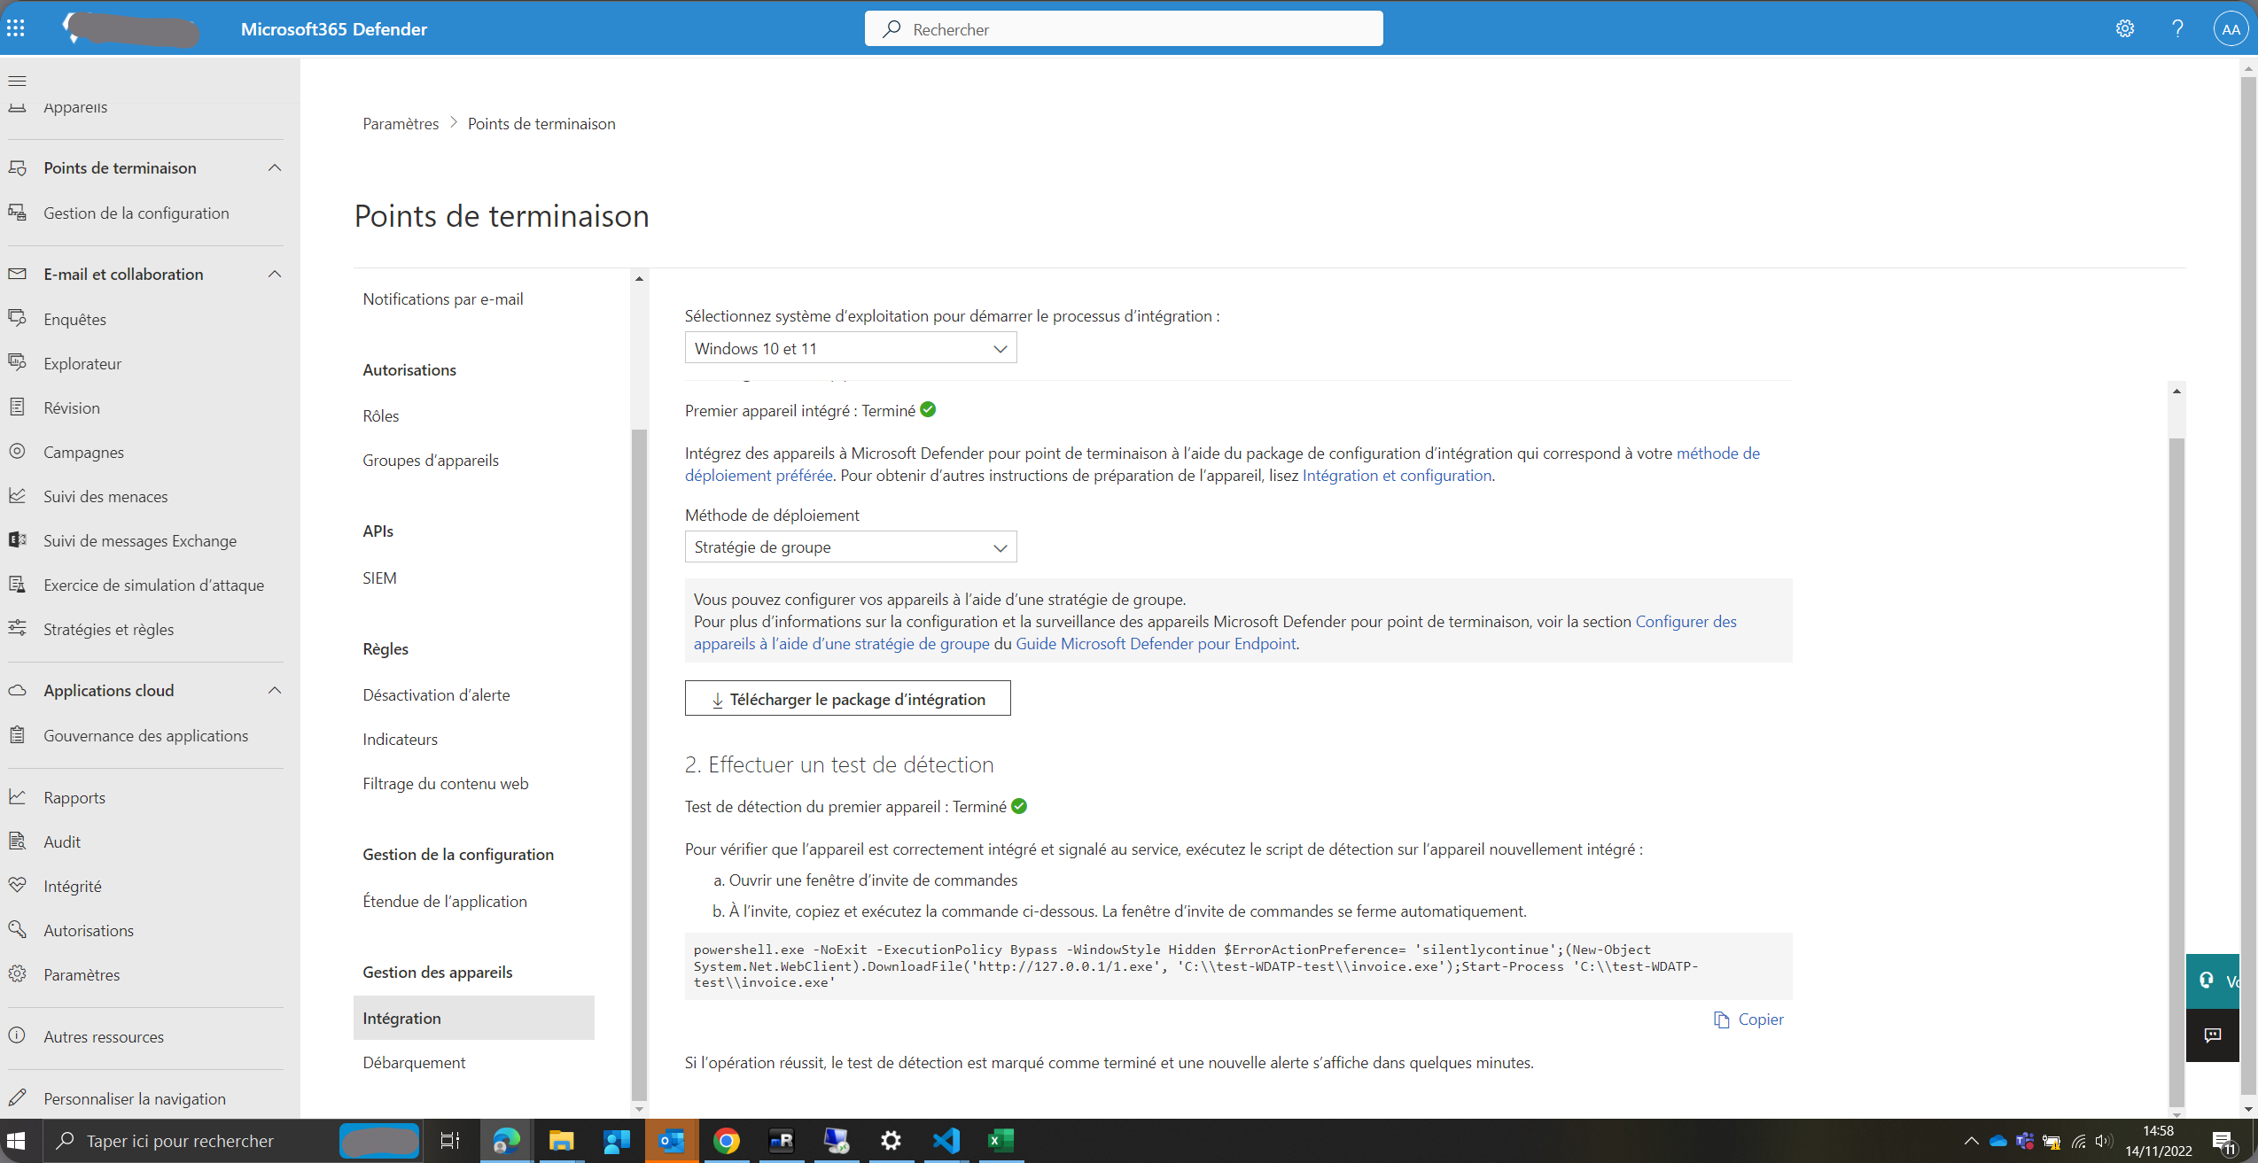Open Autres ressources

click(104, 1036)
